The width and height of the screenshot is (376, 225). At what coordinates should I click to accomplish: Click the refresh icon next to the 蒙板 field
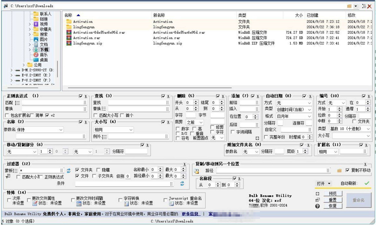pos(68,171)
